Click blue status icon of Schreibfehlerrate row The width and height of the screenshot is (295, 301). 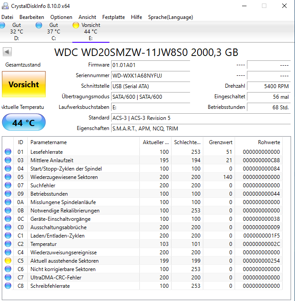tap(8, 286)
